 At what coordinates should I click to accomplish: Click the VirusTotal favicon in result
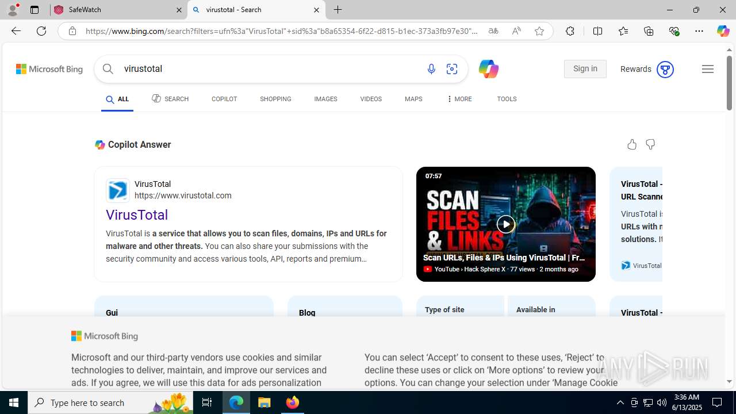pyautogui.click(x=118, y=190)
